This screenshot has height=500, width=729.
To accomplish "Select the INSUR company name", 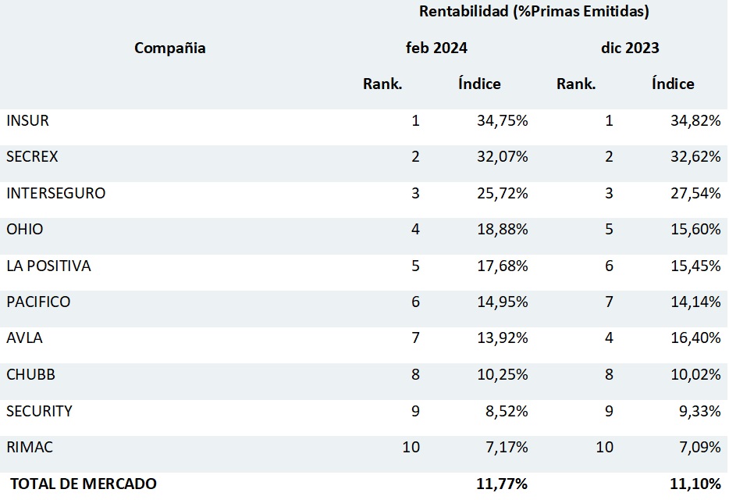I will (27, 120).
